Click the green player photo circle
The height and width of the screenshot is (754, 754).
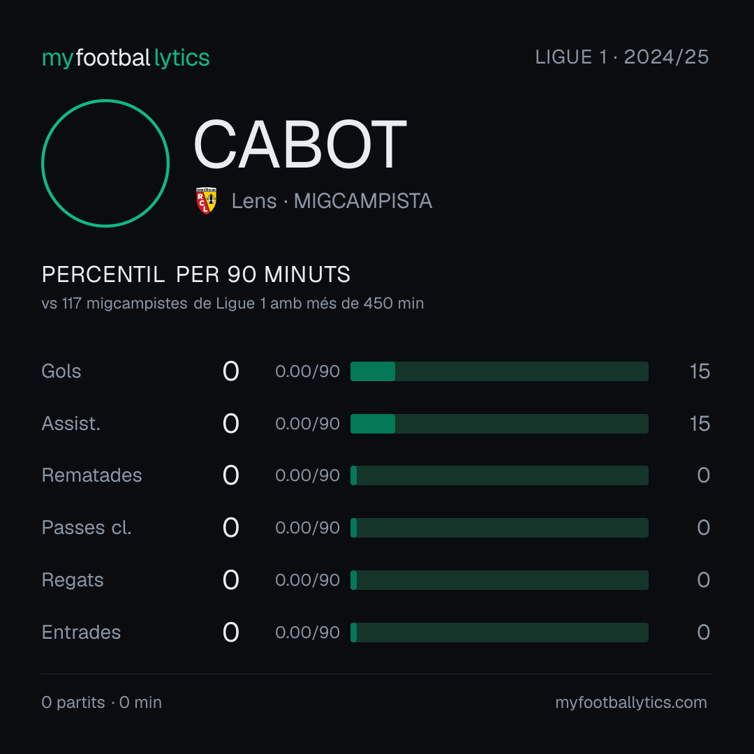tap(105, 163)
